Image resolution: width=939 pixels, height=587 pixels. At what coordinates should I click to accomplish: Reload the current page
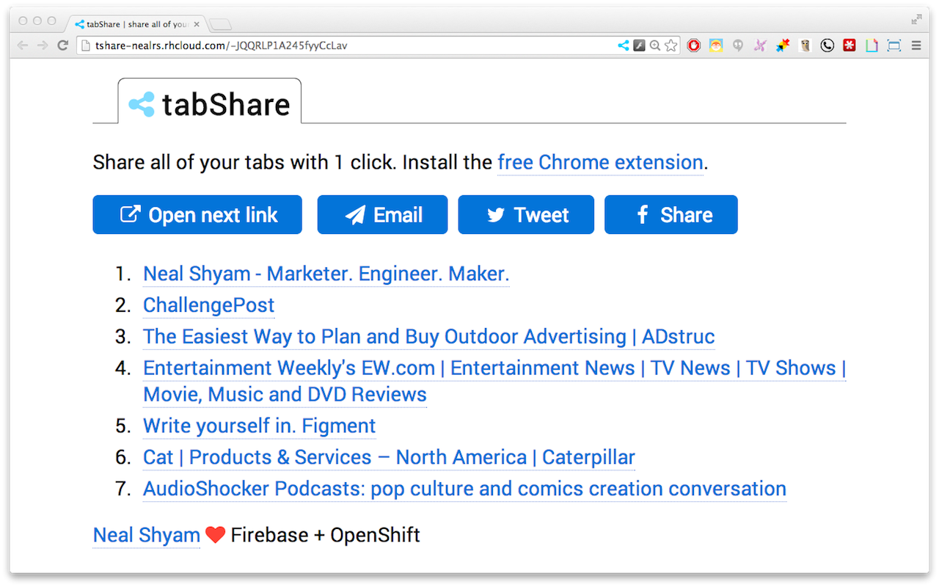point(63,45)
